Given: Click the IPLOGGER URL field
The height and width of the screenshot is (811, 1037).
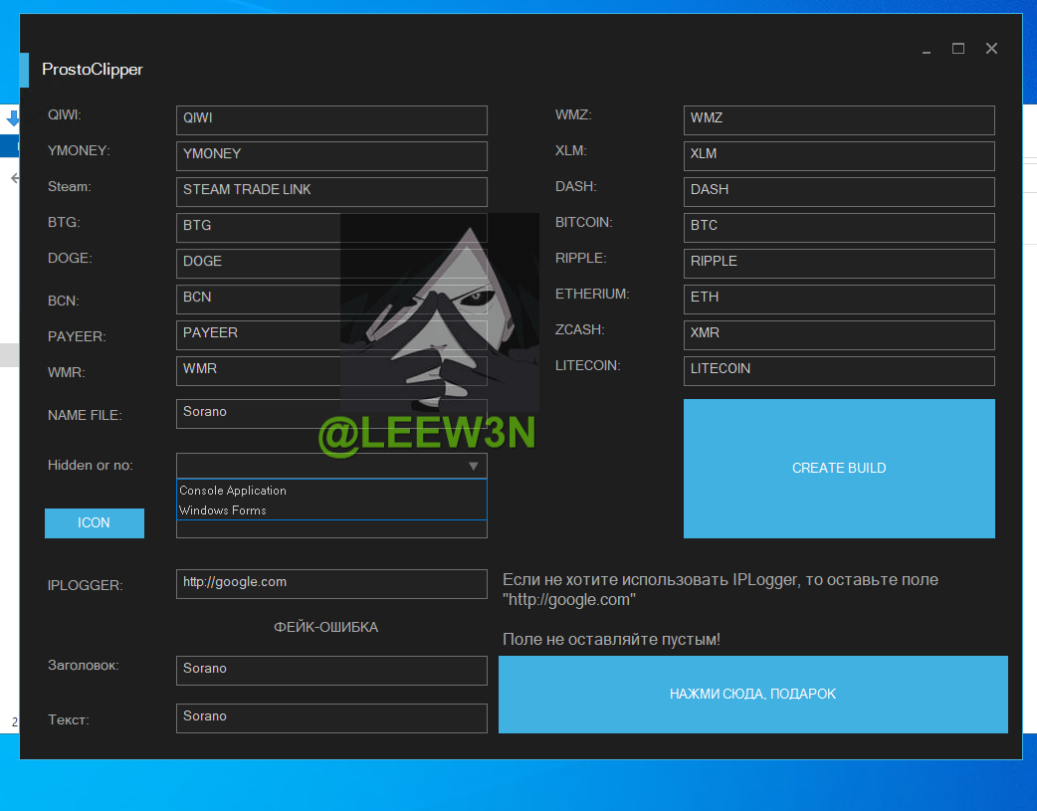Looking at the screenshot, I should tap(331, 584).
